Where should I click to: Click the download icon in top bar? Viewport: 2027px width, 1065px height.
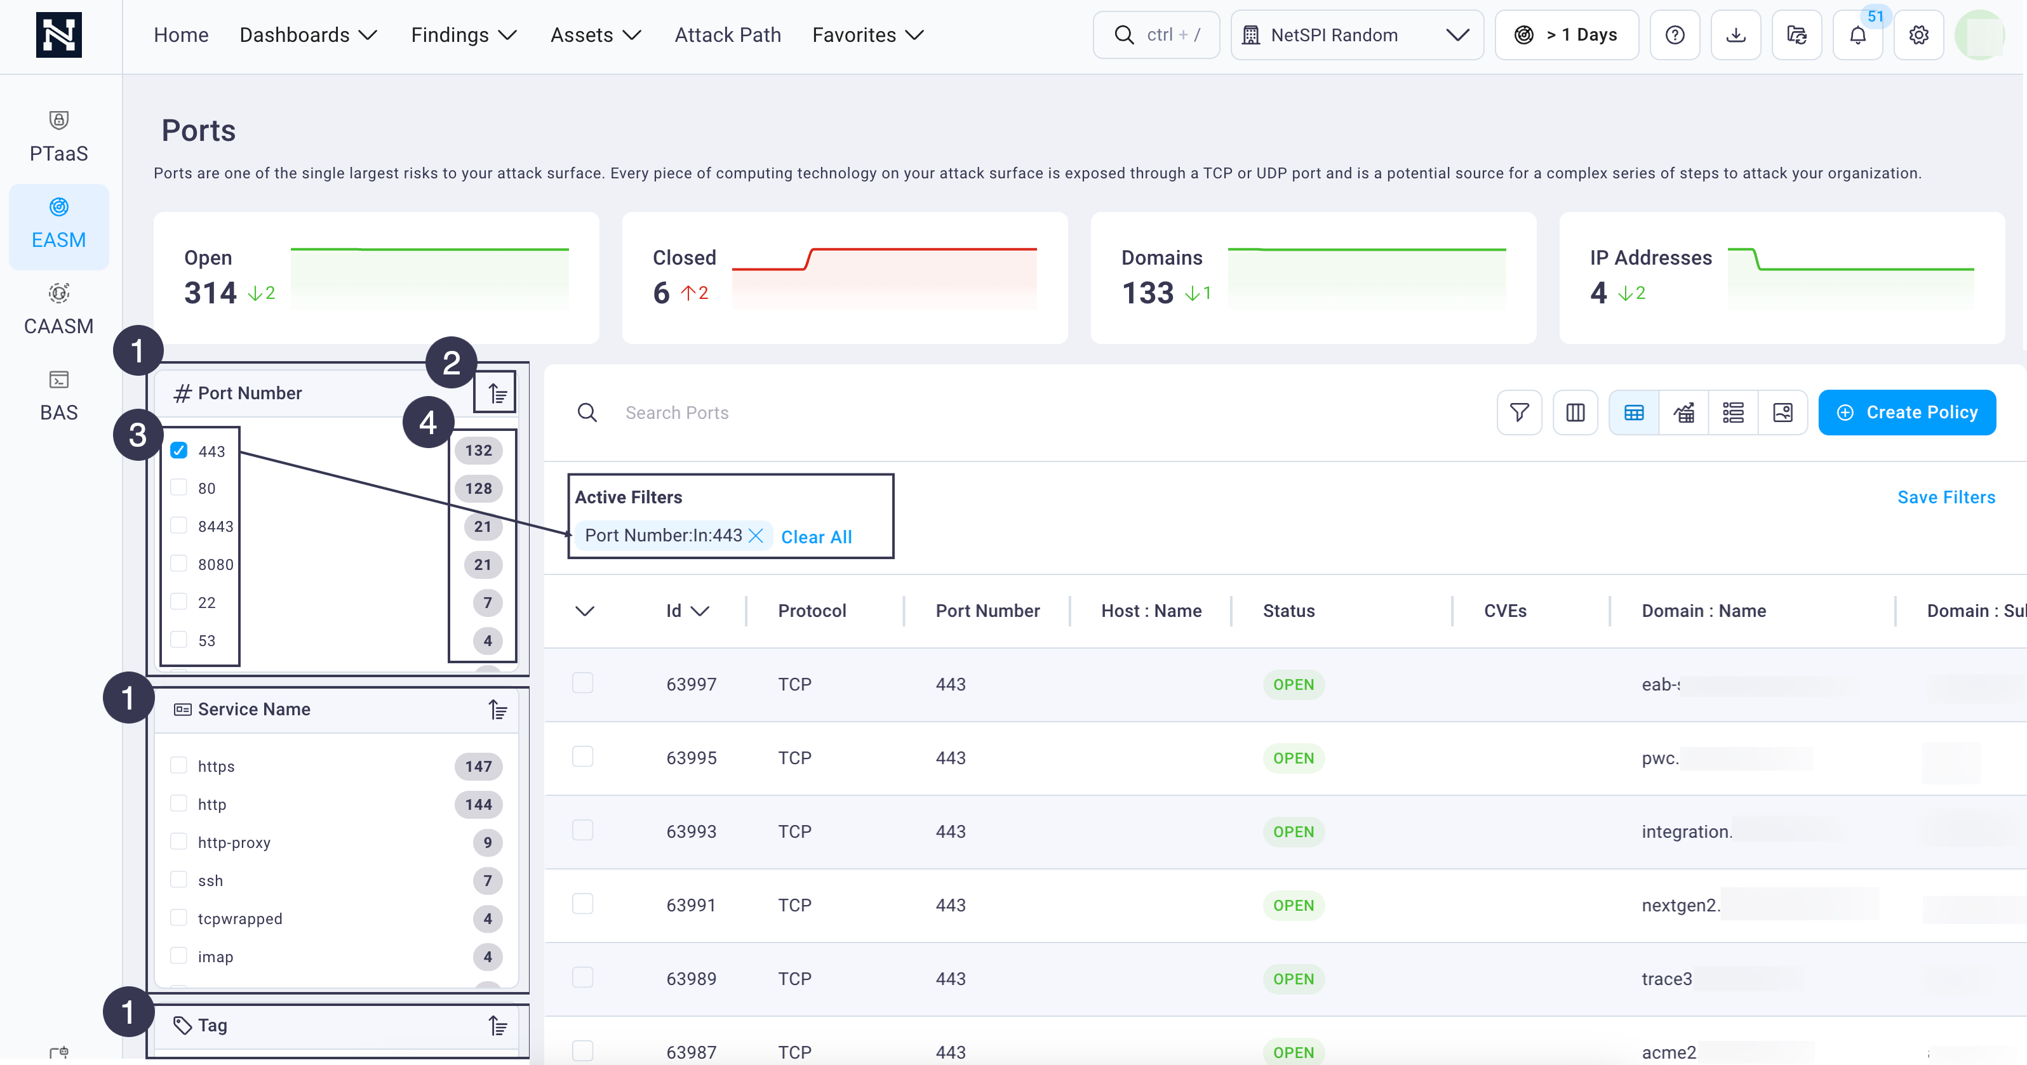(x=1736, y=35)
